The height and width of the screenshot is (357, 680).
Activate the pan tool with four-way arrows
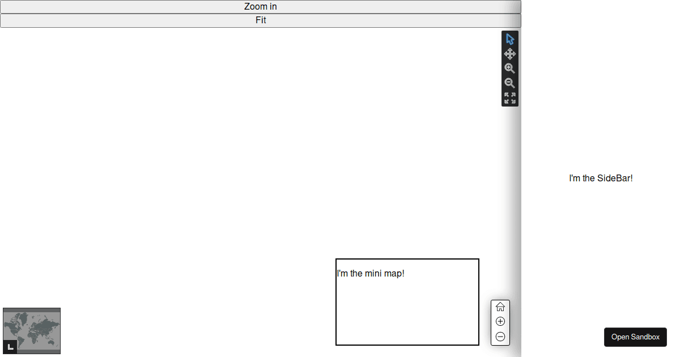[510, 54]
